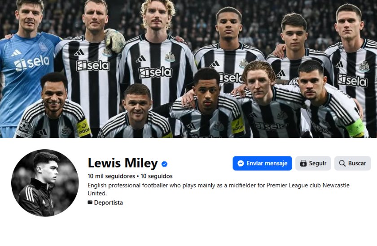Click the follow icon beside Seguir

click(x=303, y=164)
